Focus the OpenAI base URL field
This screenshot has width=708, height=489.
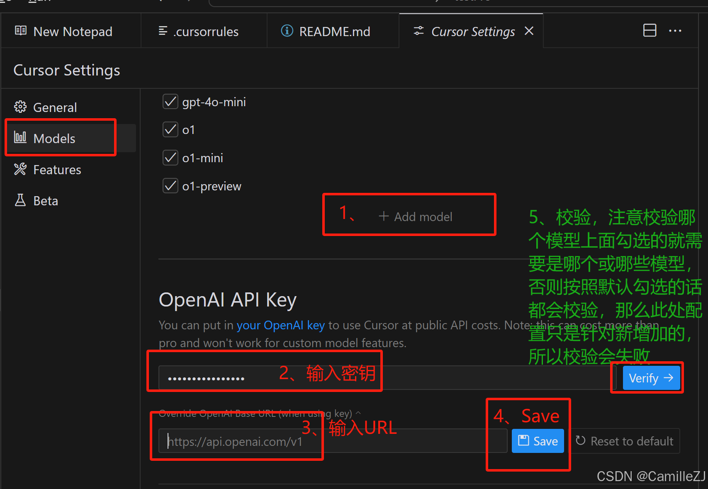(x=333, y=441)
